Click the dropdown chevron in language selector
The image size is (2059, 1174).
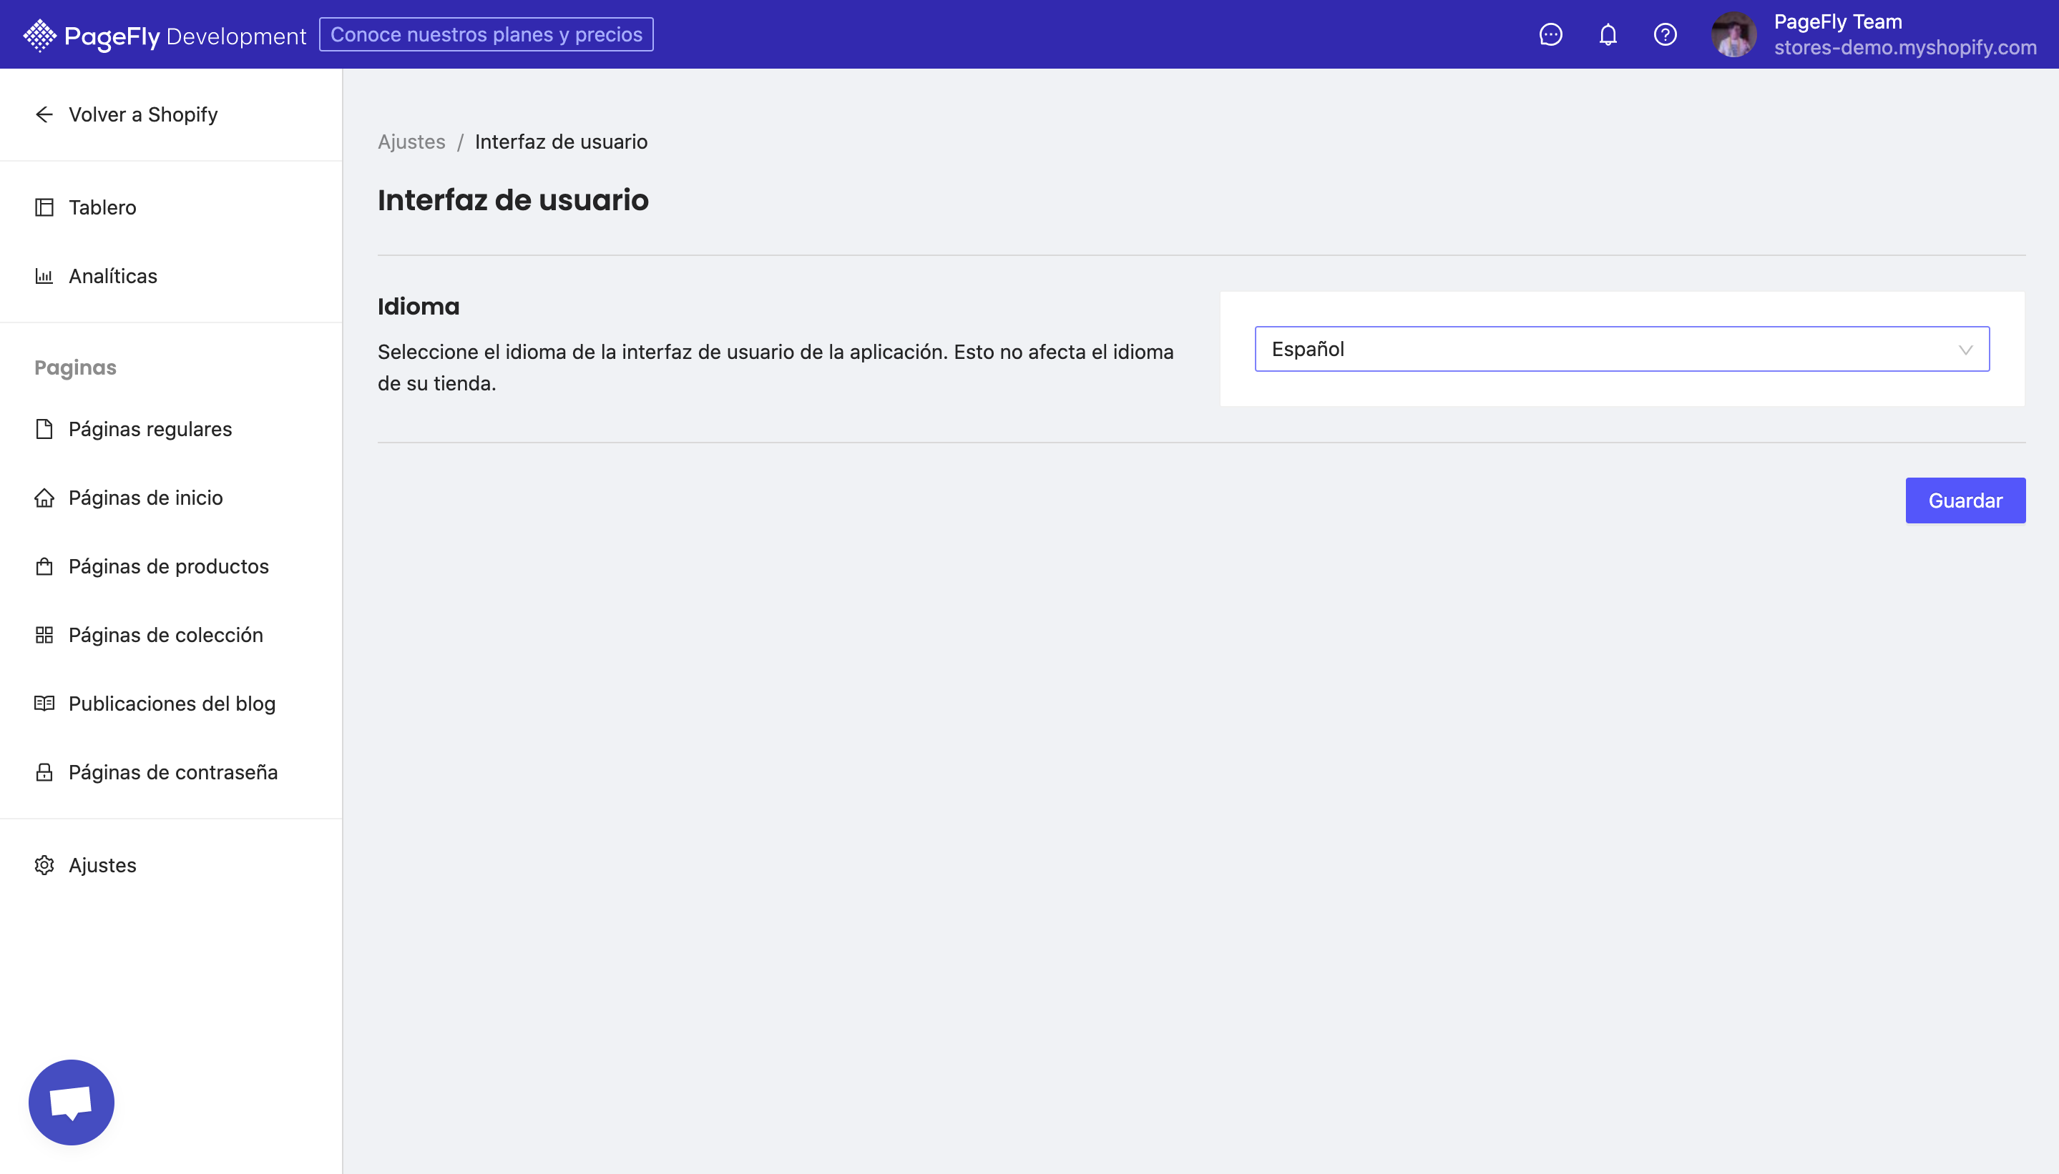1965,350
